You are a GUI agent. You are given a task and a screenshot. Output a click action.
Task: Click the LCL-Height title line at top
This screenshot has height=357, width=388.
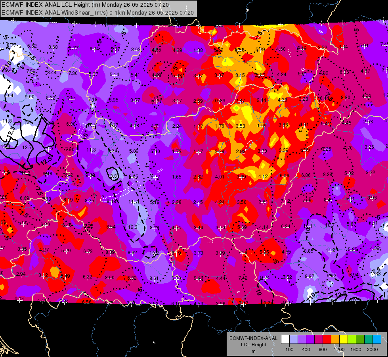coord(85,5)
